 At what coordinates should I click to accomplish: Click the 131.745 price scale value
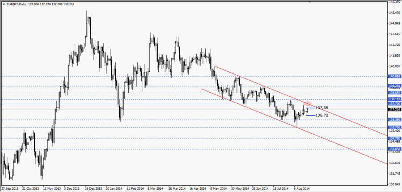pos(395,174)
